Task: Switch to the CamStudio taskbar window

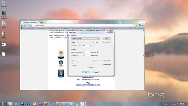Action: tap(83, 104)
